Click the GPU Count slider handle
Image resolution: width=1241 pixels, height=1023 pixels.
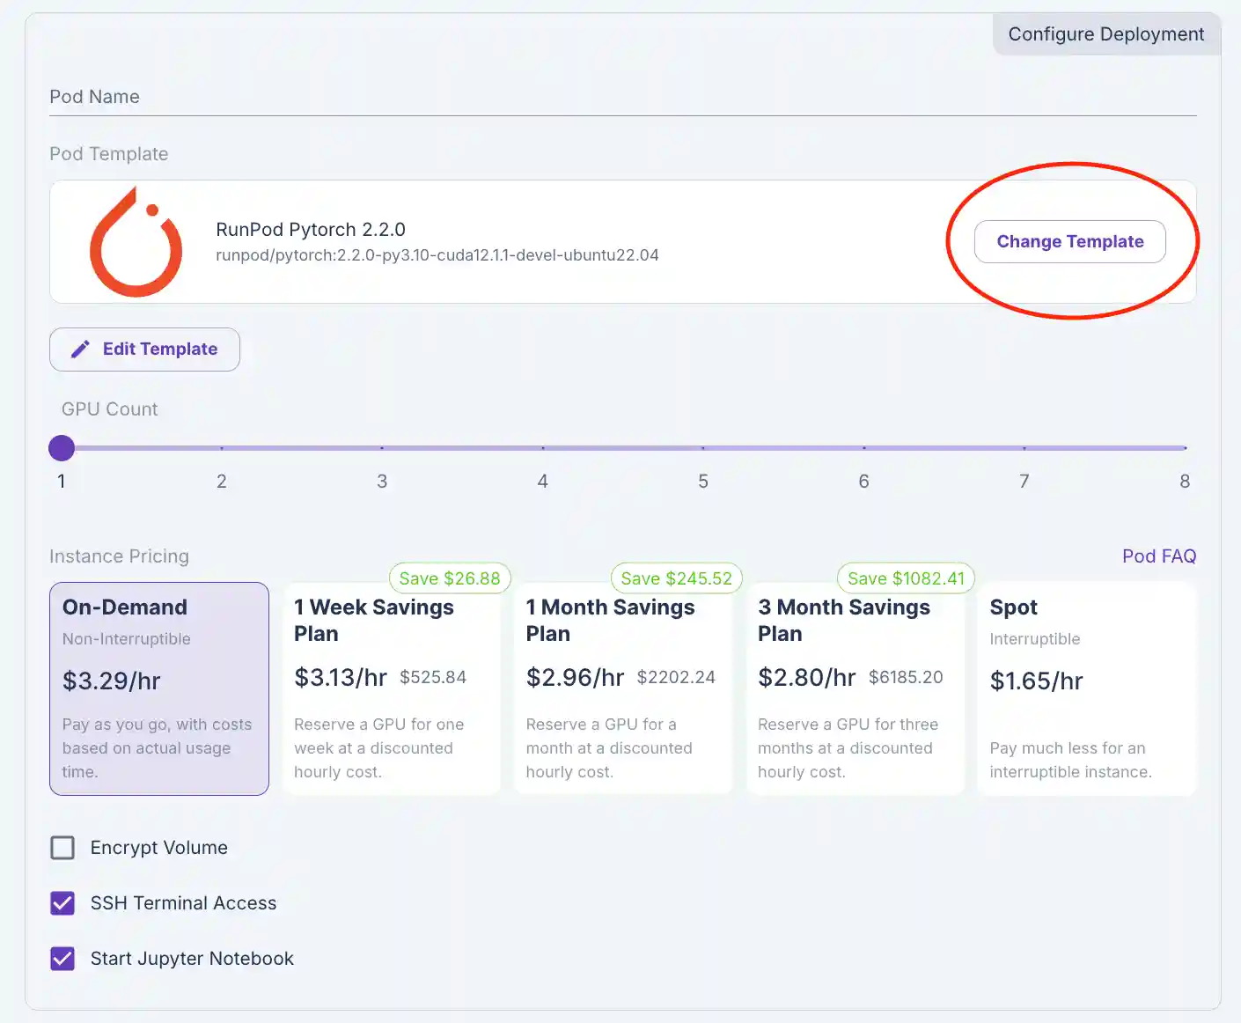[62, 448]
